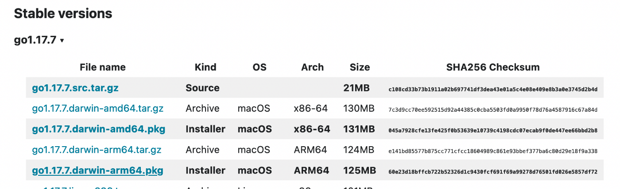This screenshot has width=620, height=189.
Task: Click the checksum starting 045a7928
Action: (493, 130)
